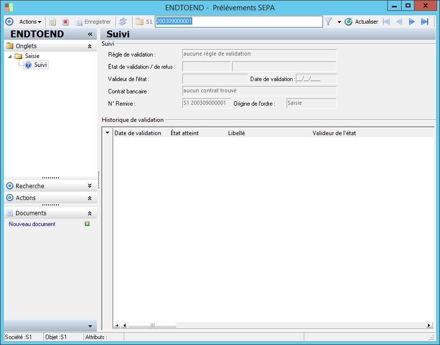Click the Règle de validation field
Viewport: 440px width, 345px height.
click(x=259, y=54)
